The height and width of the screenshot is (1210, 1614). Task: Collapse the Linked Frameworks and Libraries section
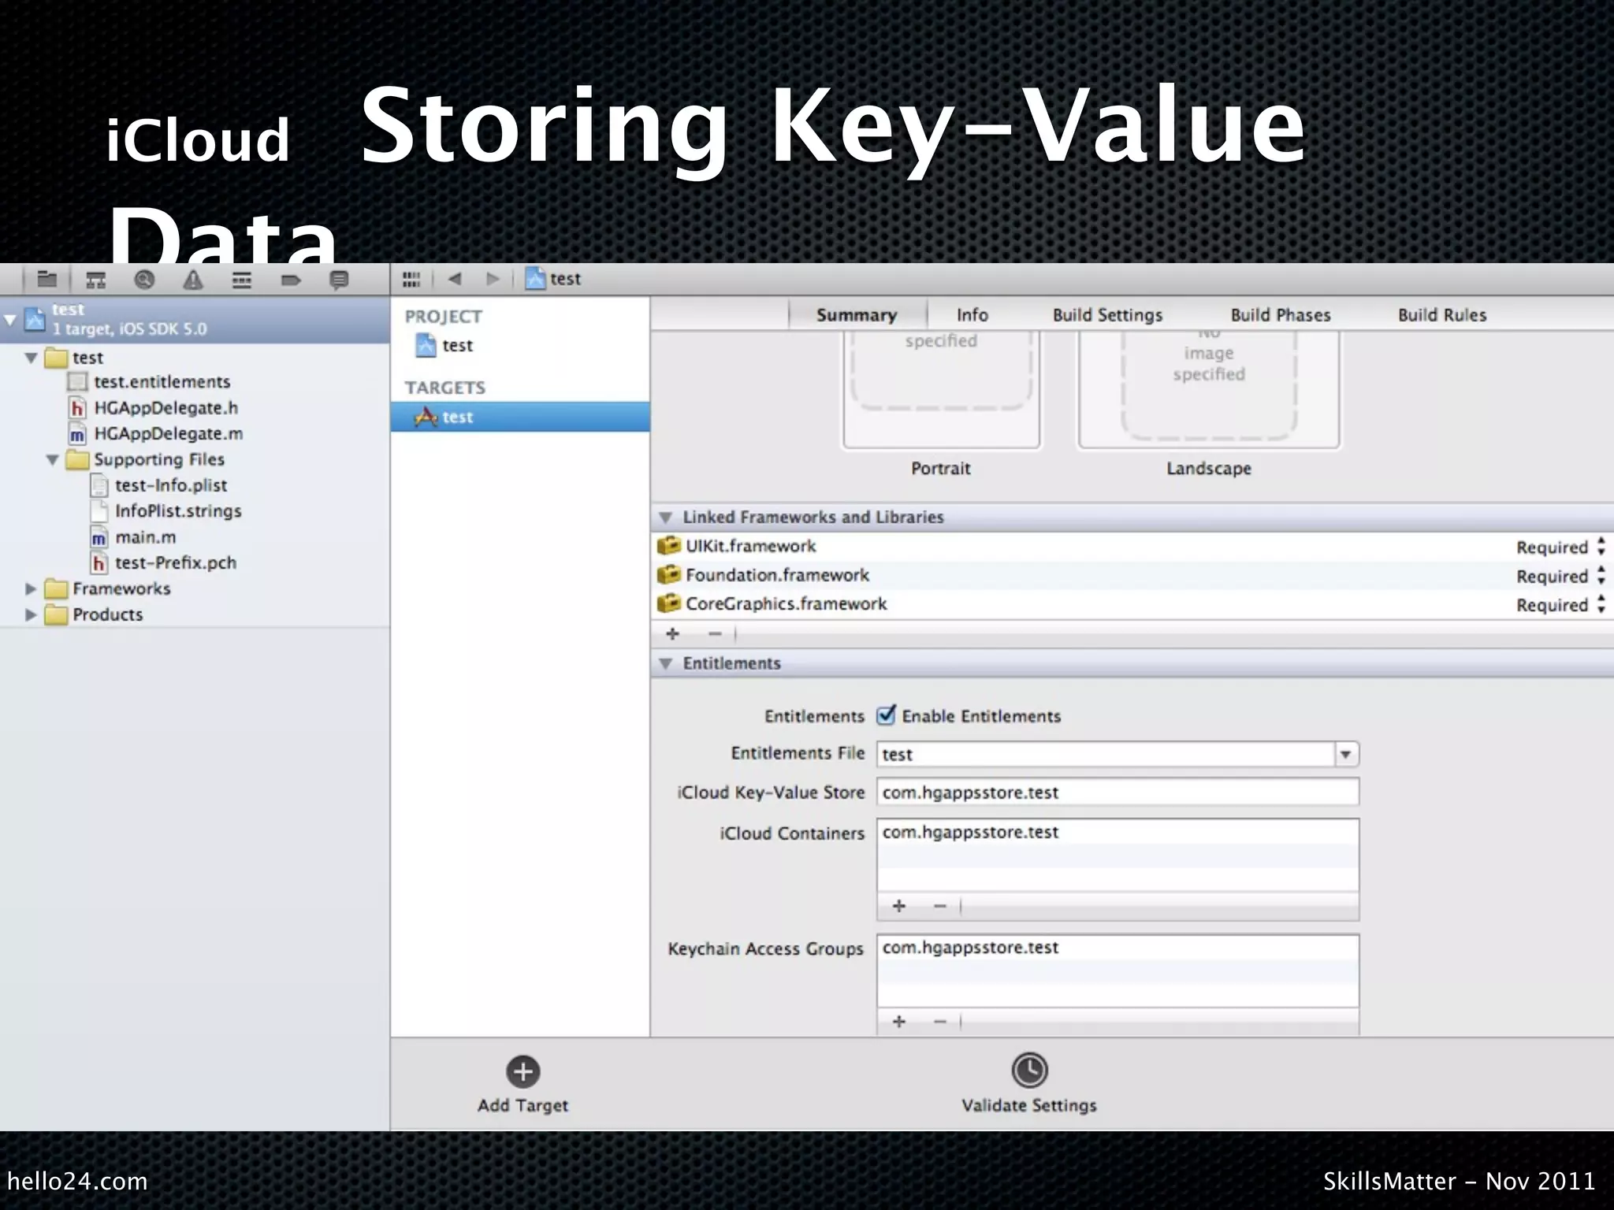665,518
